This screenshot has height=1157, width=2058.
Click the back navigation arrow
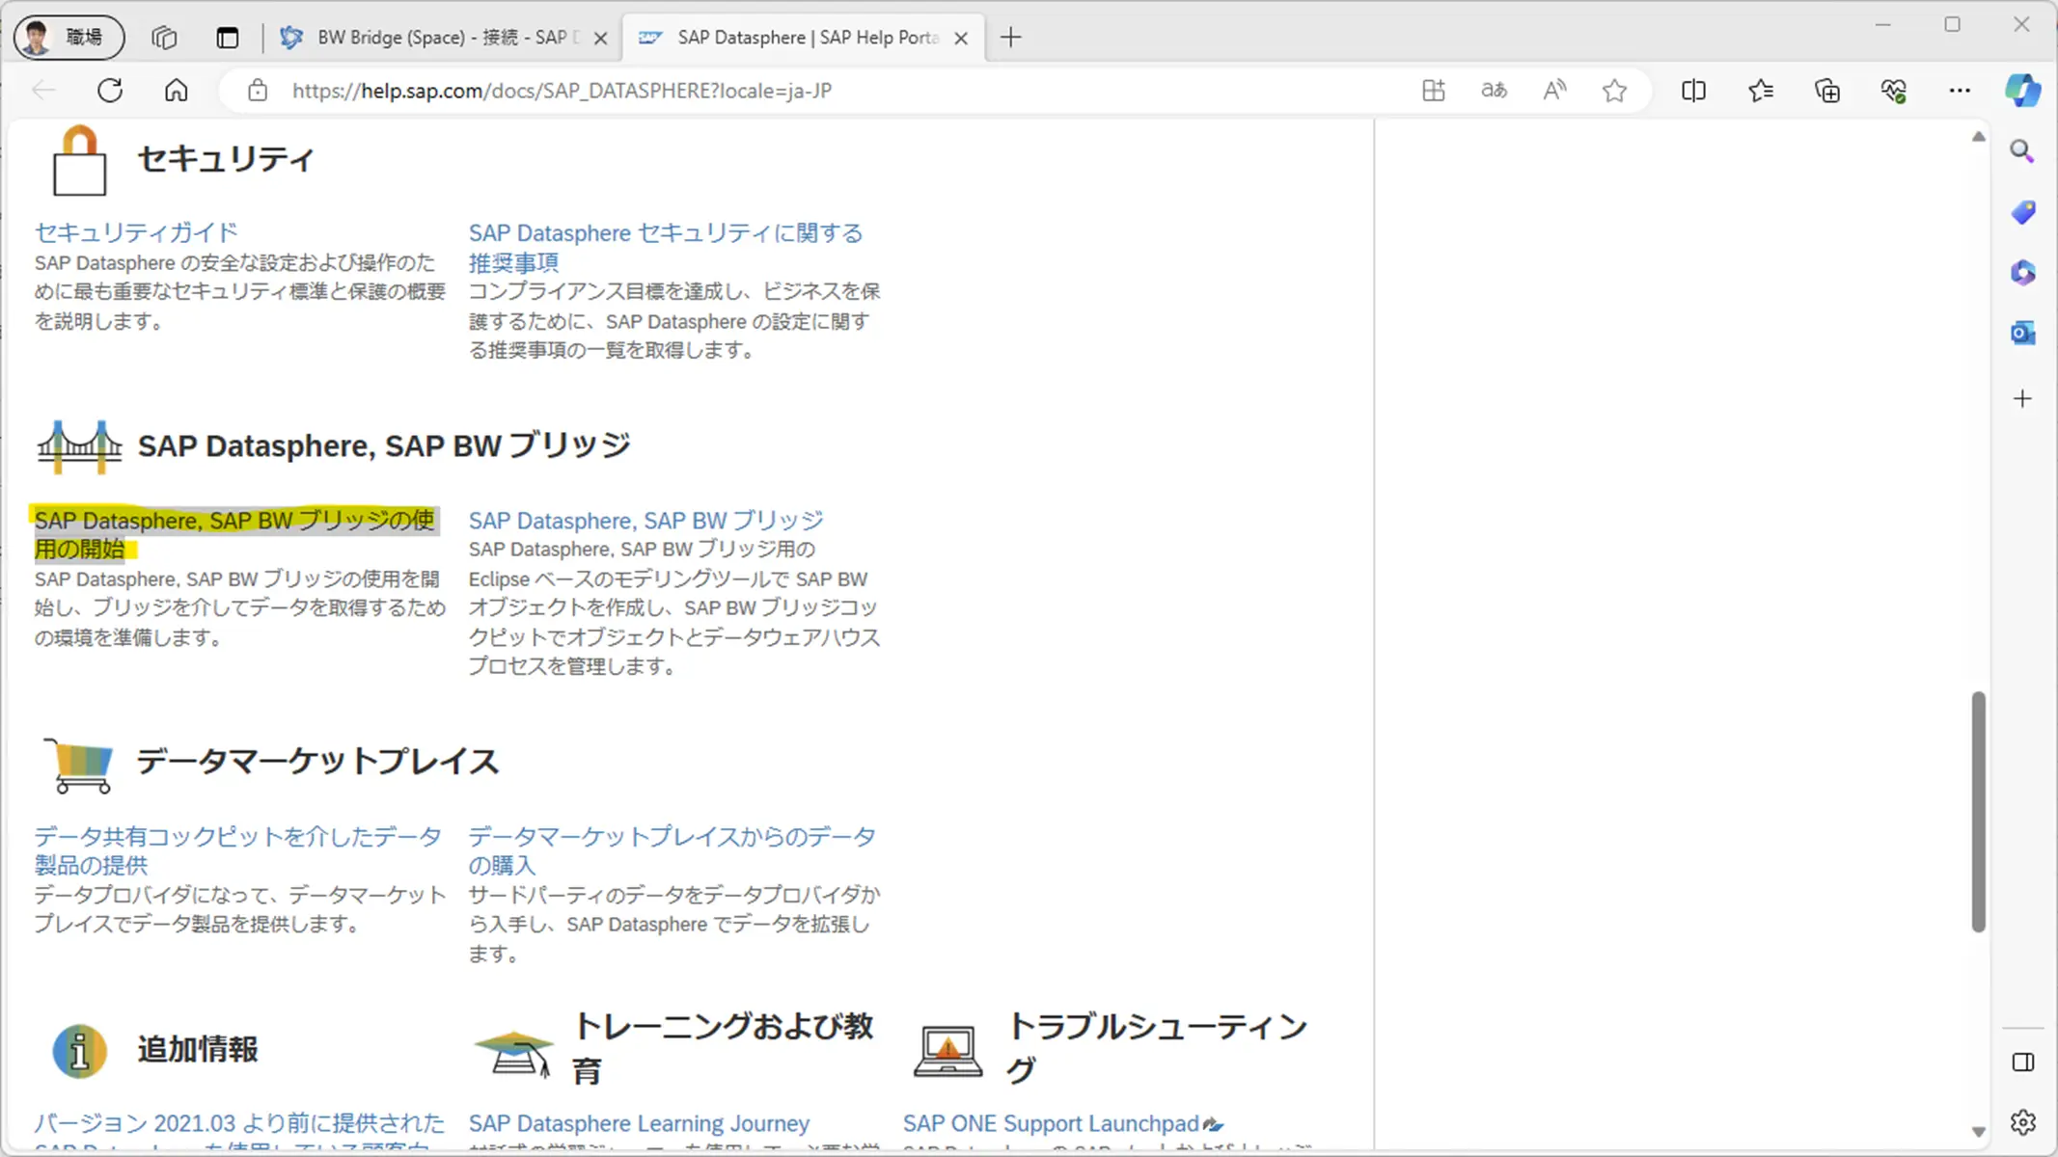[x=44, y=91]
